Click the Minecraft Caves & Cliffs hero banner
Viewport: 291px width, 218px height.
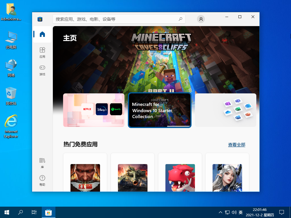pos(156,59)
